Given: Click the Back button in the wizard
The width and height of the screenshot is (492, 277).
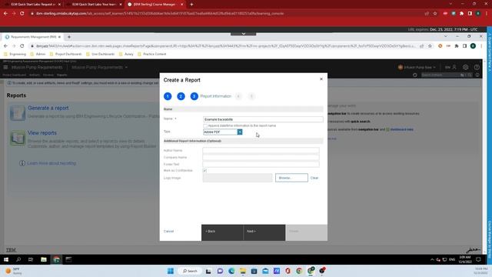Looking at the screenshot, I should 222,232.
